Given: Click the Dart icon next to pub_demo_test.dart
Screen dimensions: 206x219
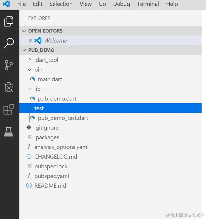Looking at the screenshot, I should pyautogui.click(x=33, y=118).
